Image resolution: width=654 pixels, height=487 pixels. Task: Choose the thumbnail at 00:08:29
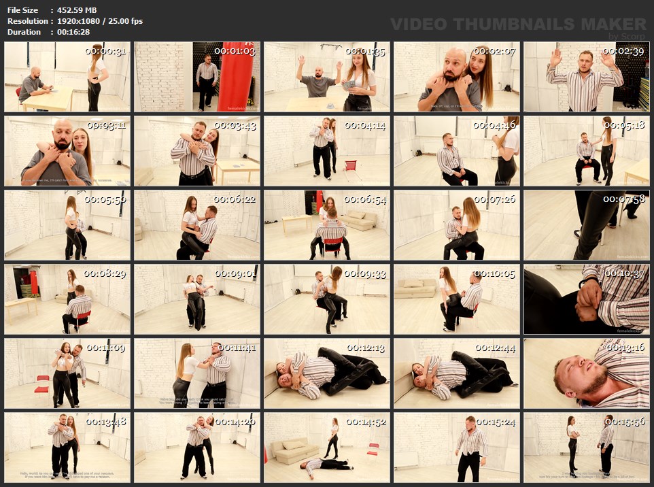point(67,299)
